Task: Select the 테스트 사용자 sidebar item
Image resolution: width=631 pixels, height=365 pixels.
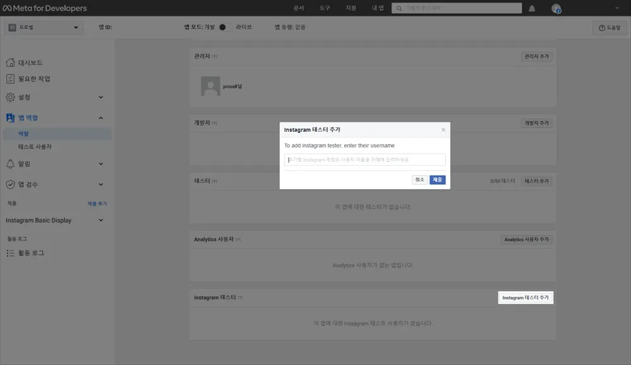Action: 35,147
